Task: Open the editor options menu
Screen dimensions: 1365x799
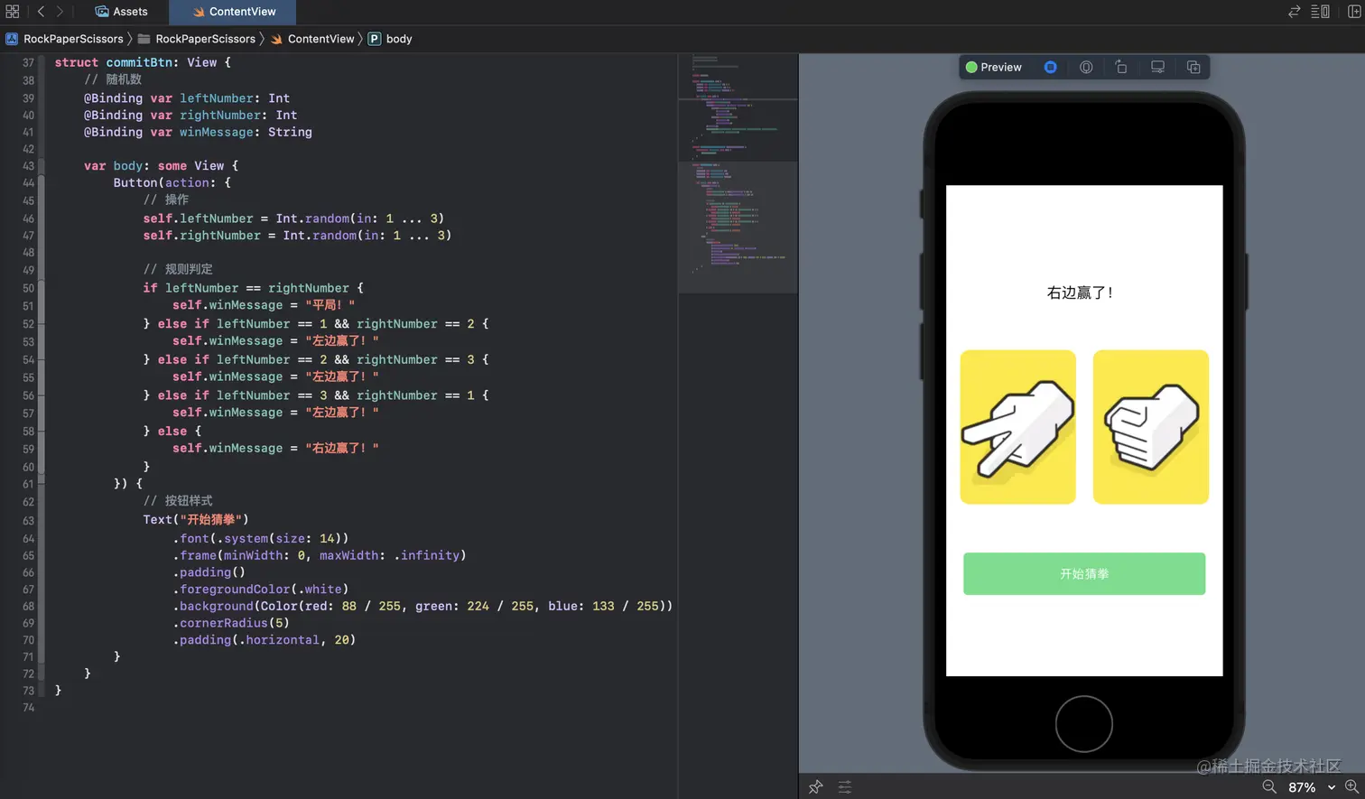Action: (x=1320, y=12)
